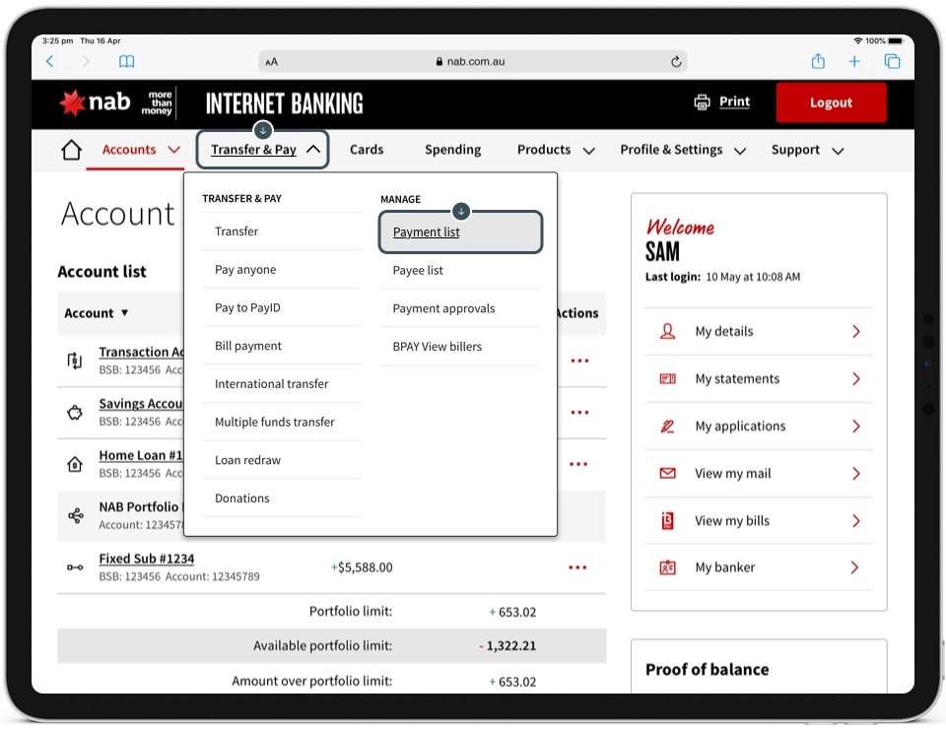Open the Cards tab
The image size is (946, 729).
click(367, 150)
